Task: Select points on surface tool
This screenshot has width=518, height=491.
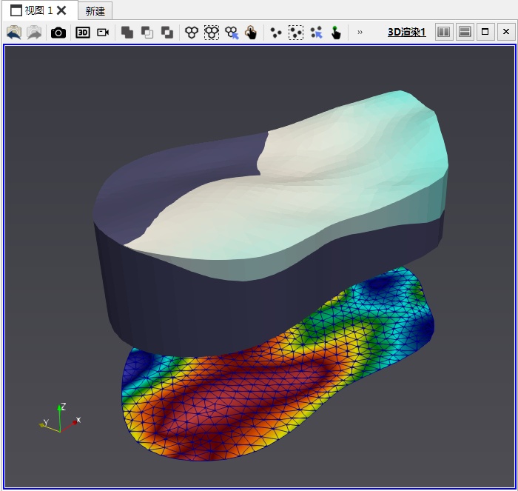Action: [276, 33]
